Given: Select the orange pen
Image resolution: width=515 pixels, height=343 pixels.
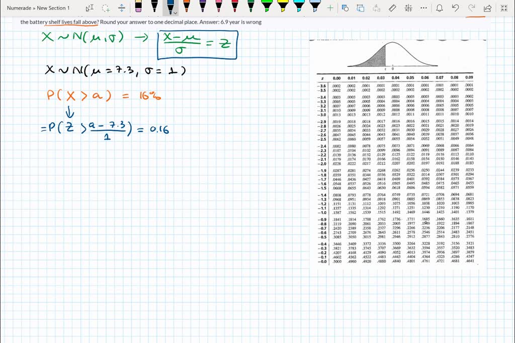Looking at the screenshot, I should pyautogui.click(x=187, y=7).
